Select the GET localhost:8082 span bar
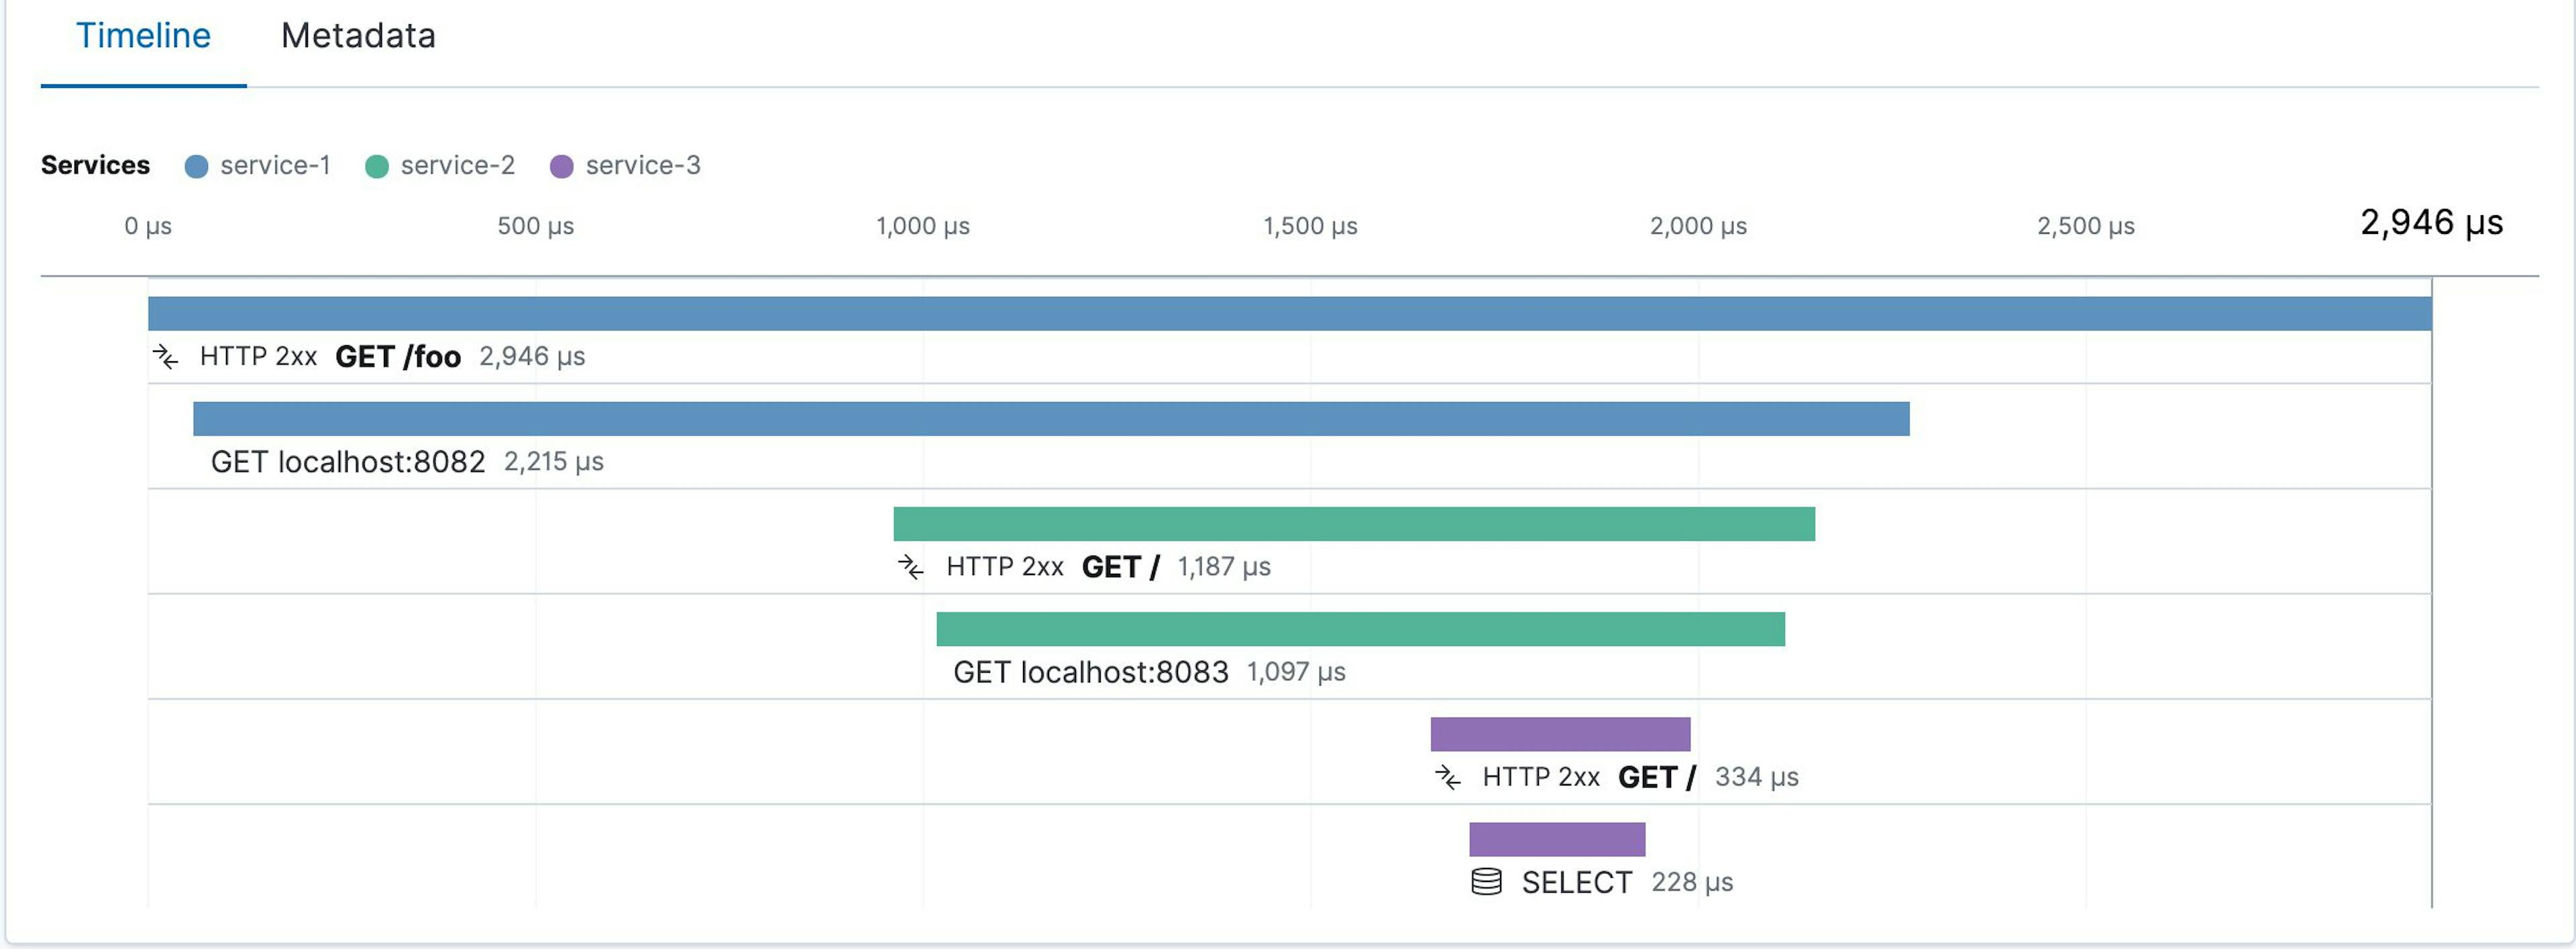The height and width of the screenshot is (949, 2576). (1051, 419)
